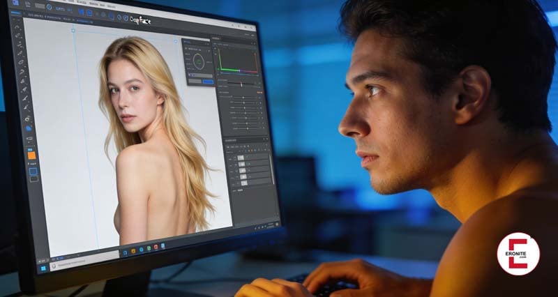The width and height of the screenshot is (558, 297).
Task: Click the bottom slider in the adjustment stack
Action: (250, 128)
